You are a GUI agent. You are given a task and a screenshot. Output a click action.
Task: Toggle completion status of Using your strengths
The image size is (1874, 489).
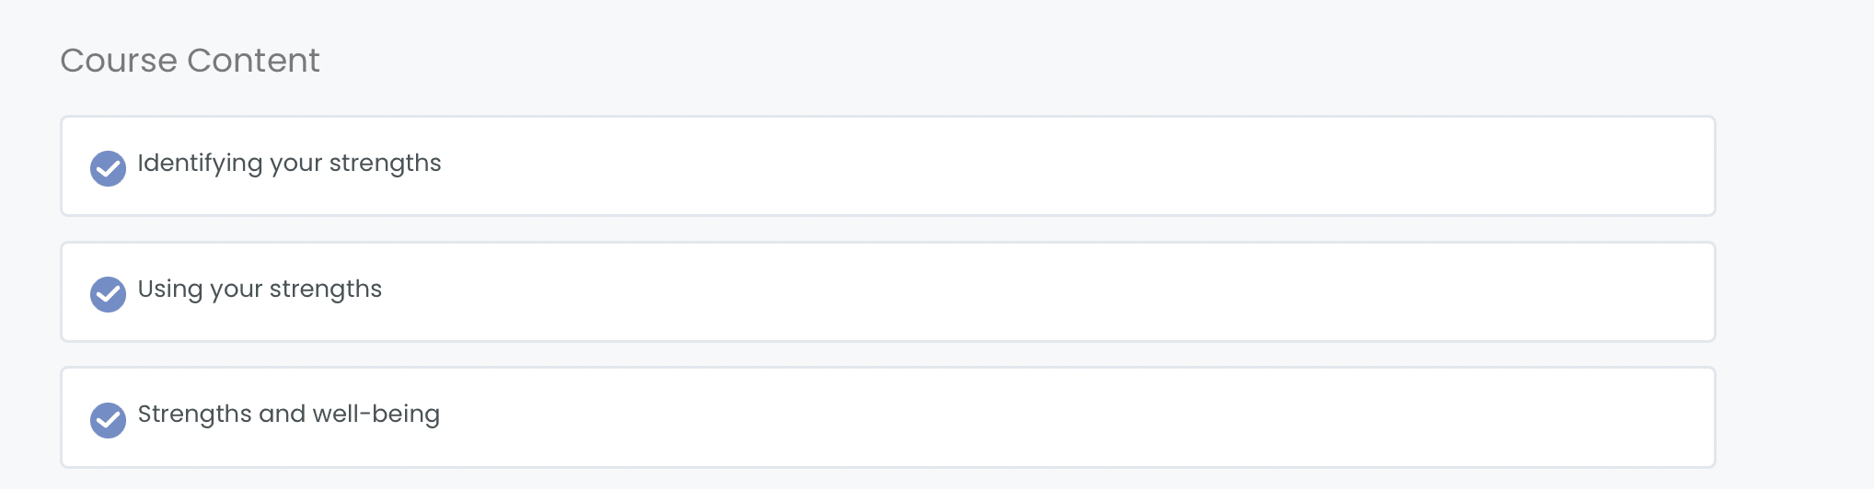point(108,294)
